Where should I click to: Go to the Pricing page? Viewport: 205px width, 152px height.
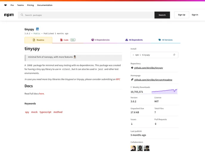(x=30, y=5)
